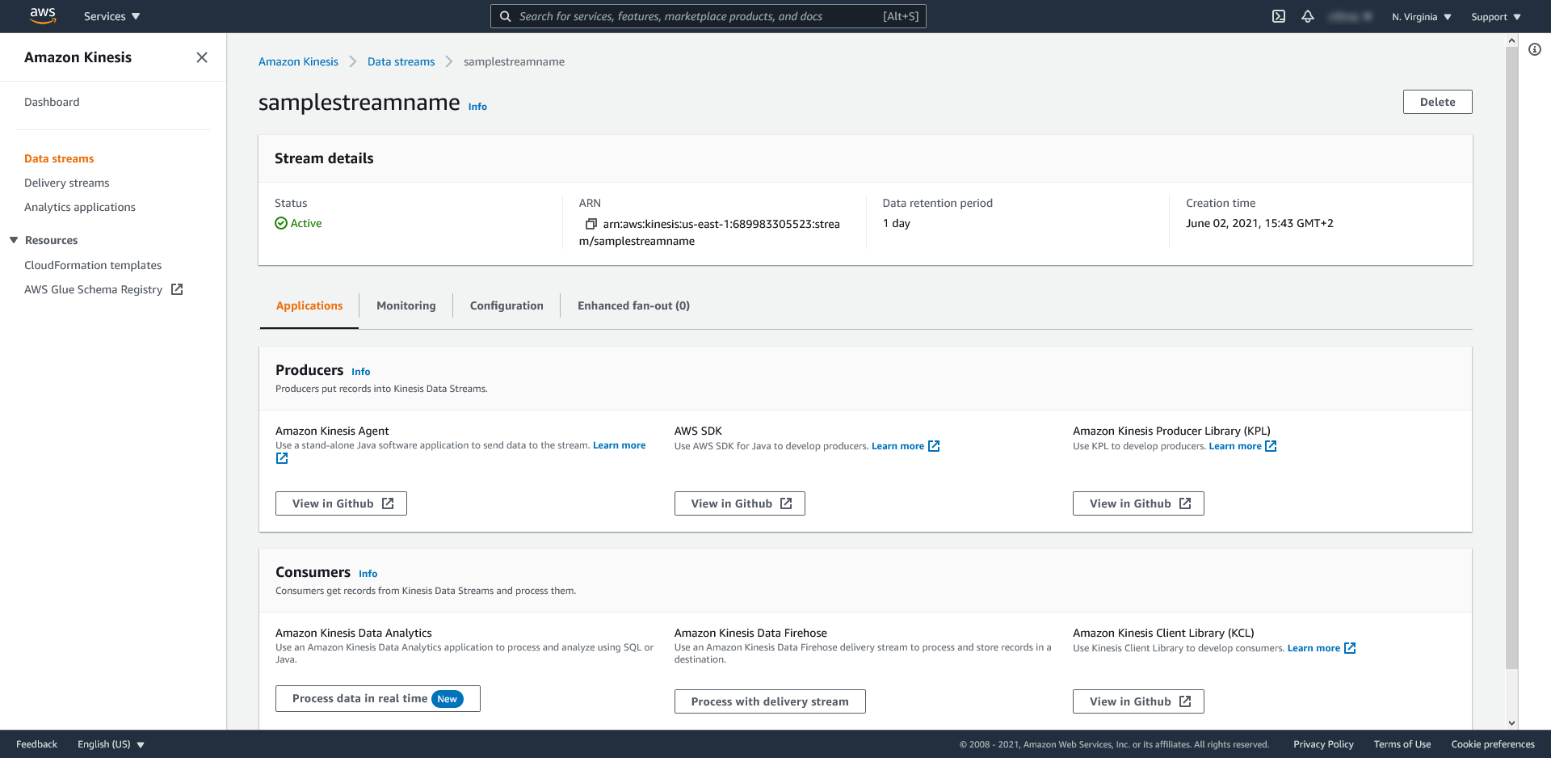Click external link icon beside AWS SDK Learn more

934,446
